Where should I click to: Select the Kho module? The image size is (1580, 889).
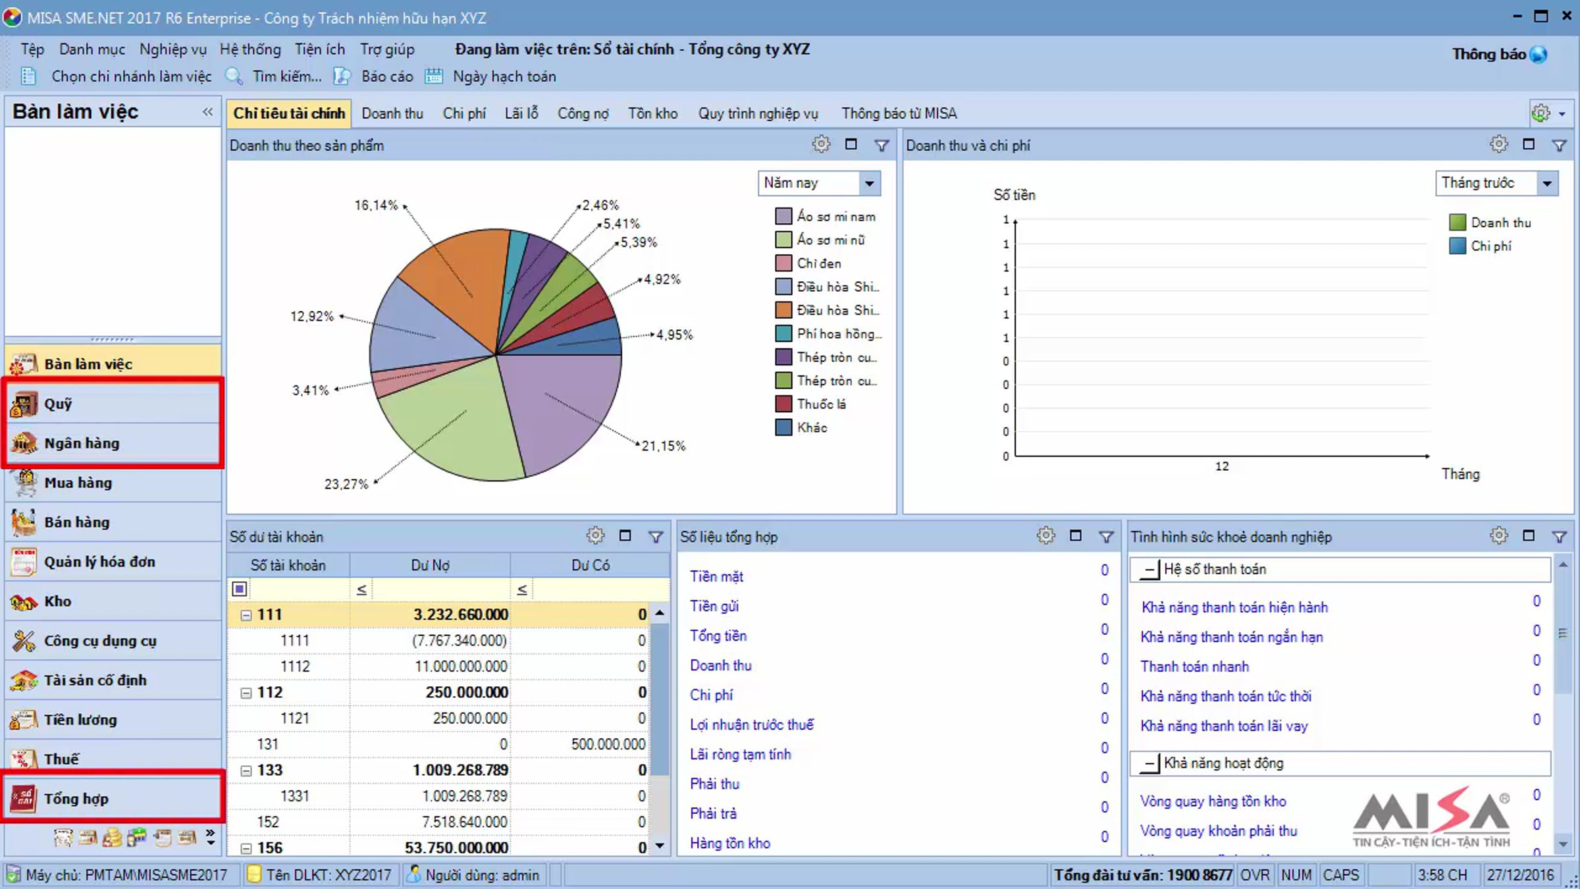(x=113, y=601)
